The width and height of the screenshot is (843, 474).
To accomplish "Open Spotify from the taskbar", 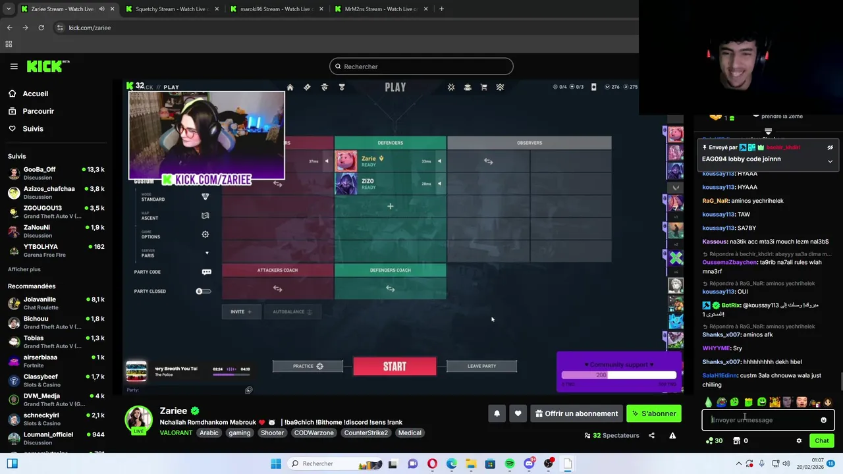I will [510, 463].
